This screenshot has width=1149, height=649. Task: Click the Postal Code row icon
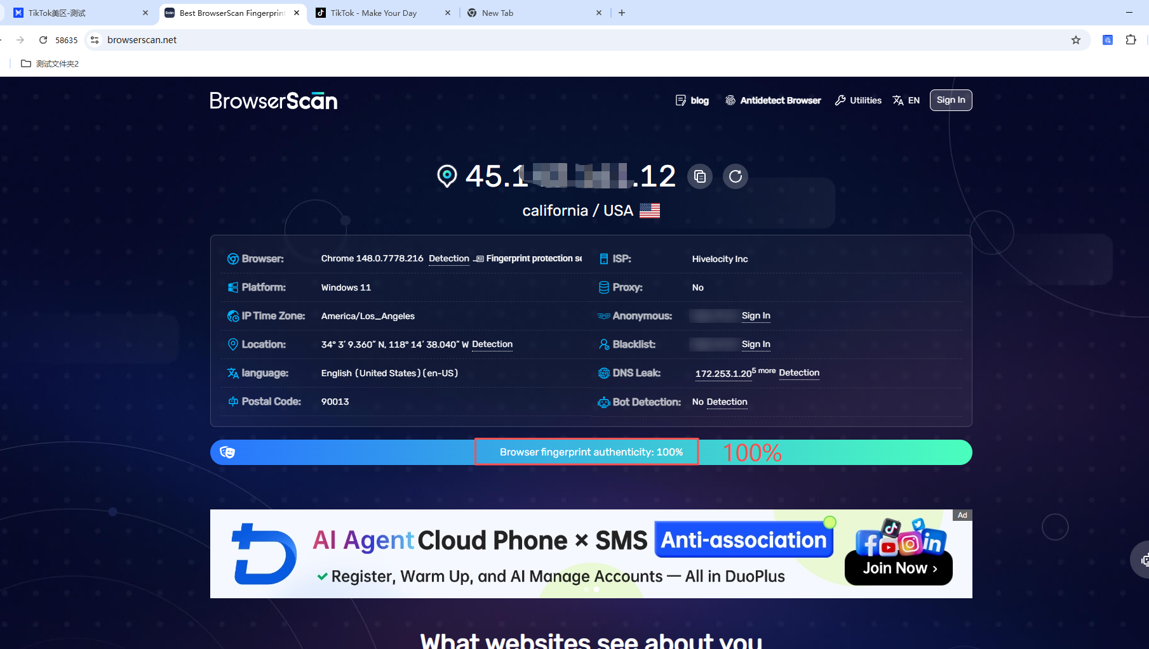pos(233,402)
